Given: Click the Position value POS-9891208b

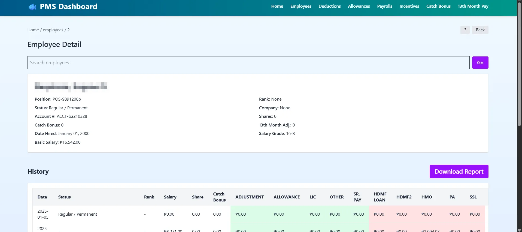Looking at the screenshot, I should tap(67, 99).
